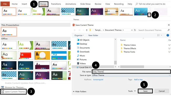Apply the wood-toned theme in ribbon gallery

(x=112, y=12)
